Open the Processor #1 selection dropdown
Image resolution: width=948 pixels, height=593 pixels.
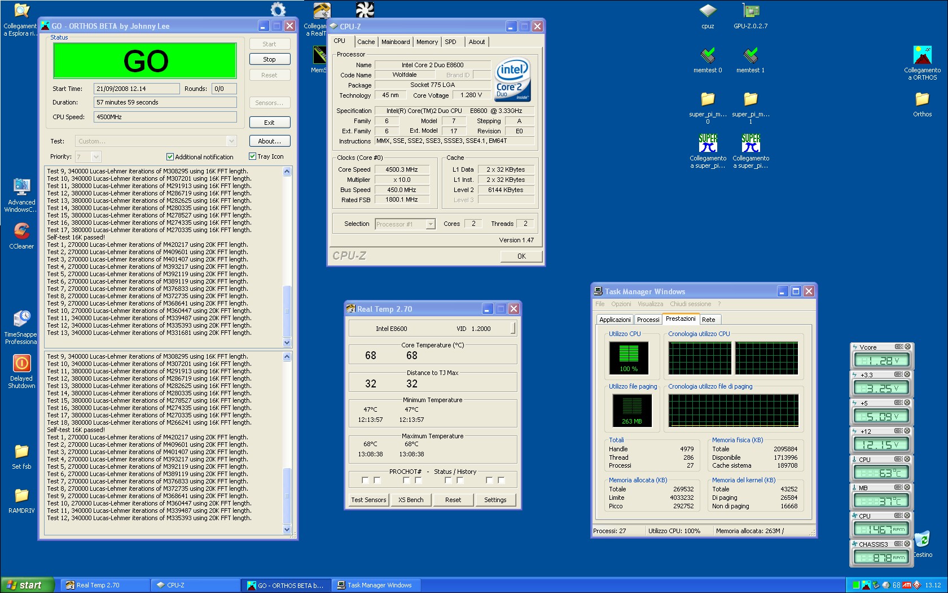click(x=431, y=224)
